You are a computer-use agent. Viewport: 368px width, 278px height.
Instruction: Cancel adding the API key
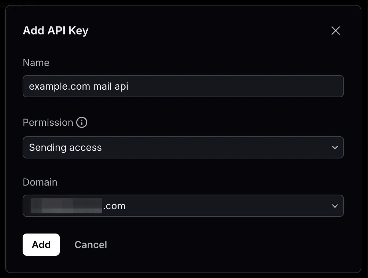click(x=90, y=245)
